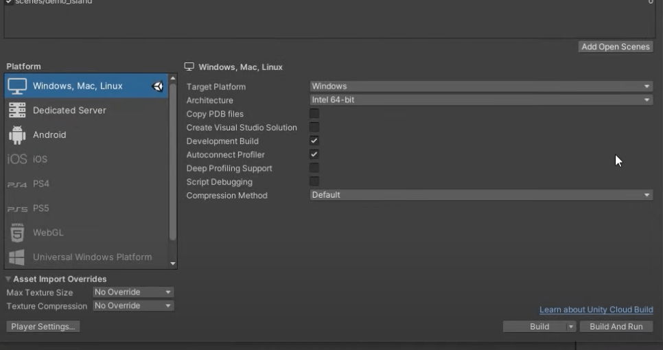Image resolution: width=663 pixels, height=350 pixels.
Task: Open the Architecture dropdown
Action: pyautogui.click(x=481, y=100)
